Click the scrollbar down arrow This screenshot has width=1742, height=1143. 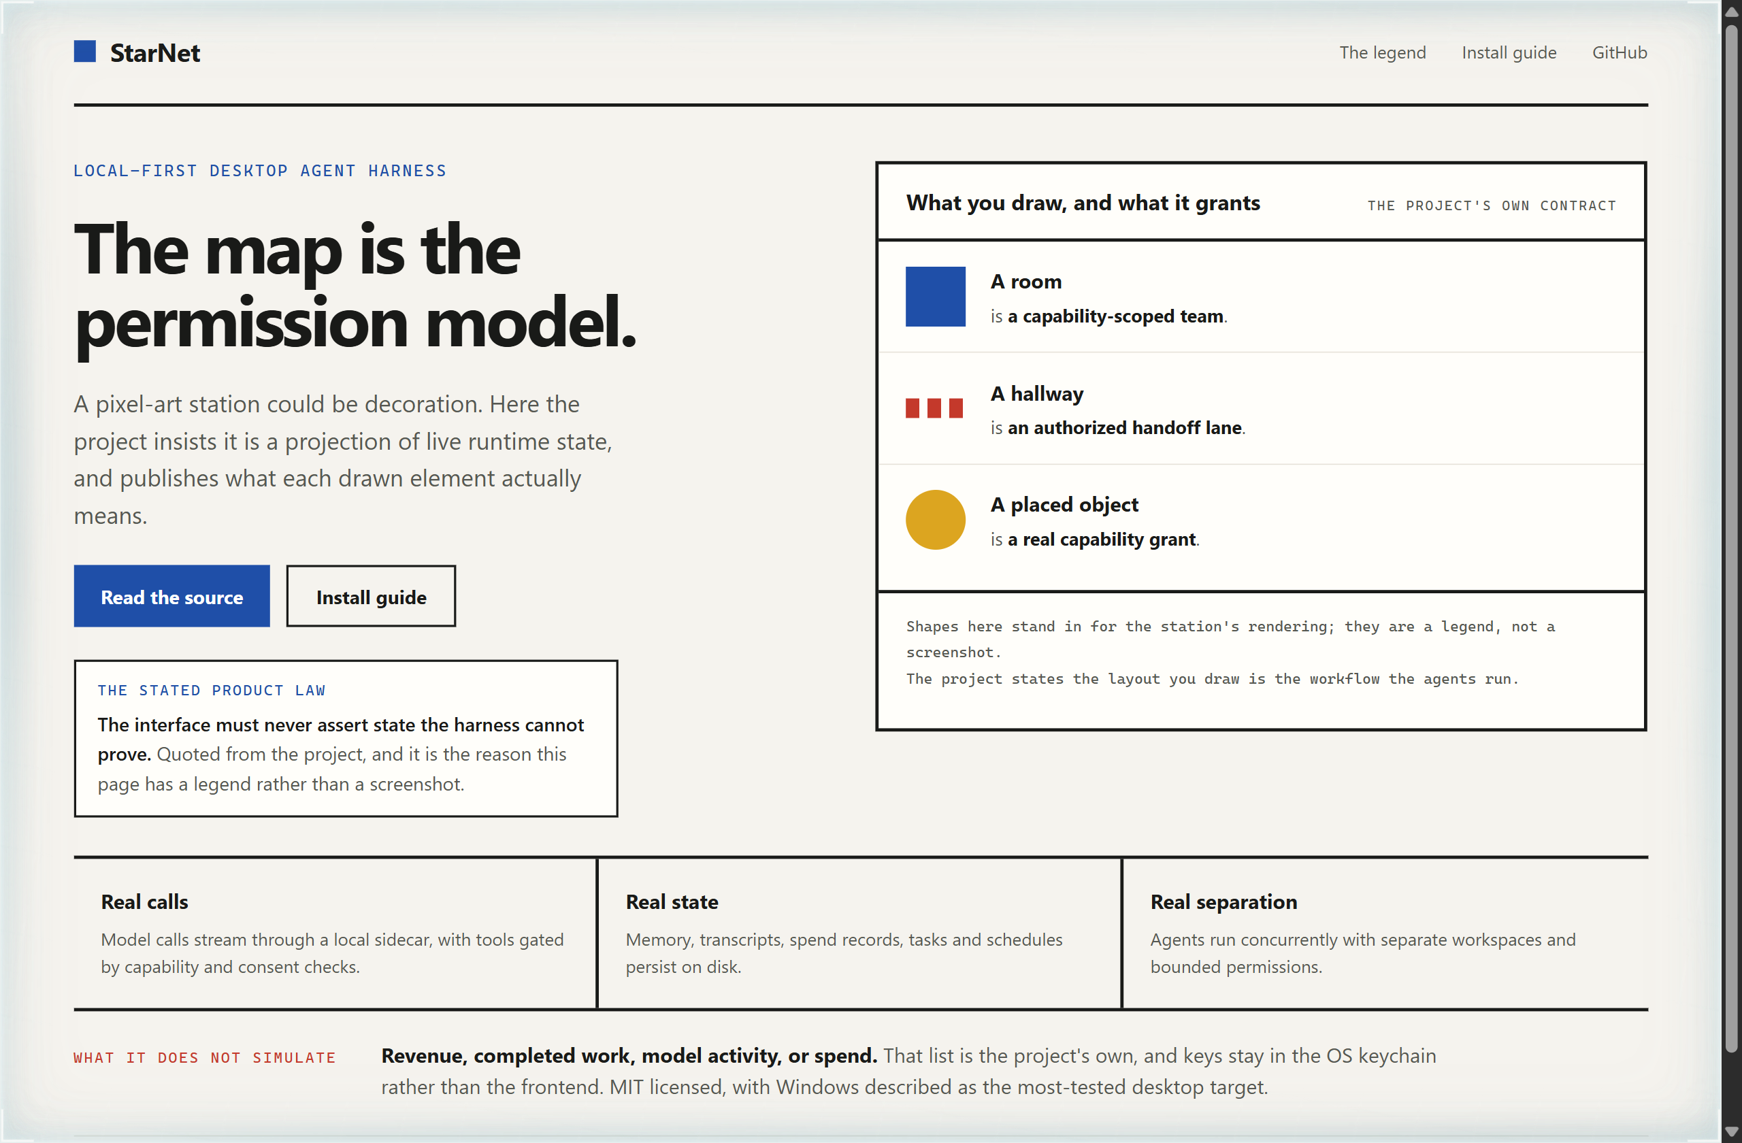[x=1731, y=1132]
